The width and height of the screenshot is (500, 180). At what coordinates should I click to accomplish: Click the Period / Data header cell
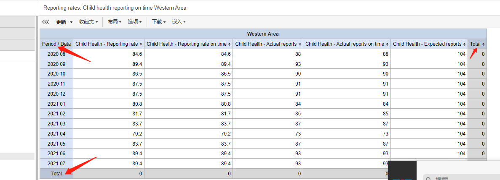[x=56, y=44]
